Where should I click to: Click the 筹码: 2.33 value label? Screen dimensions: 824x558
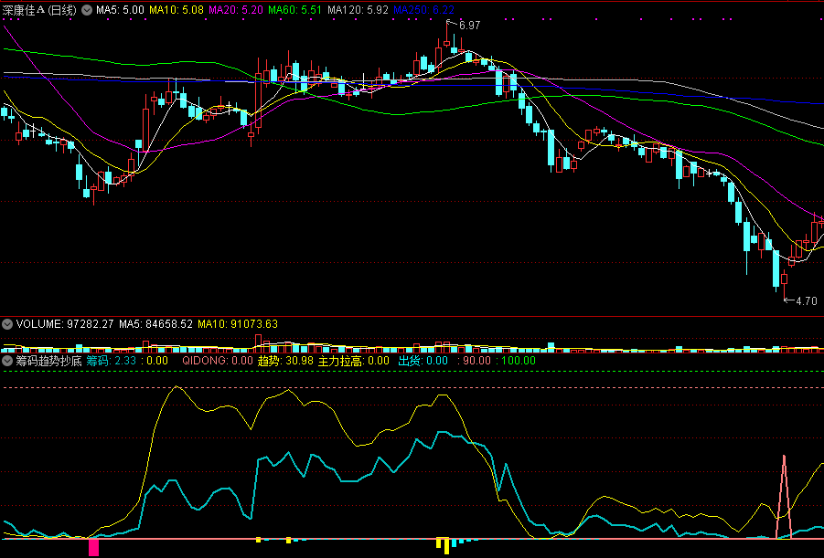pyautogui.click(x=111, y=361)
